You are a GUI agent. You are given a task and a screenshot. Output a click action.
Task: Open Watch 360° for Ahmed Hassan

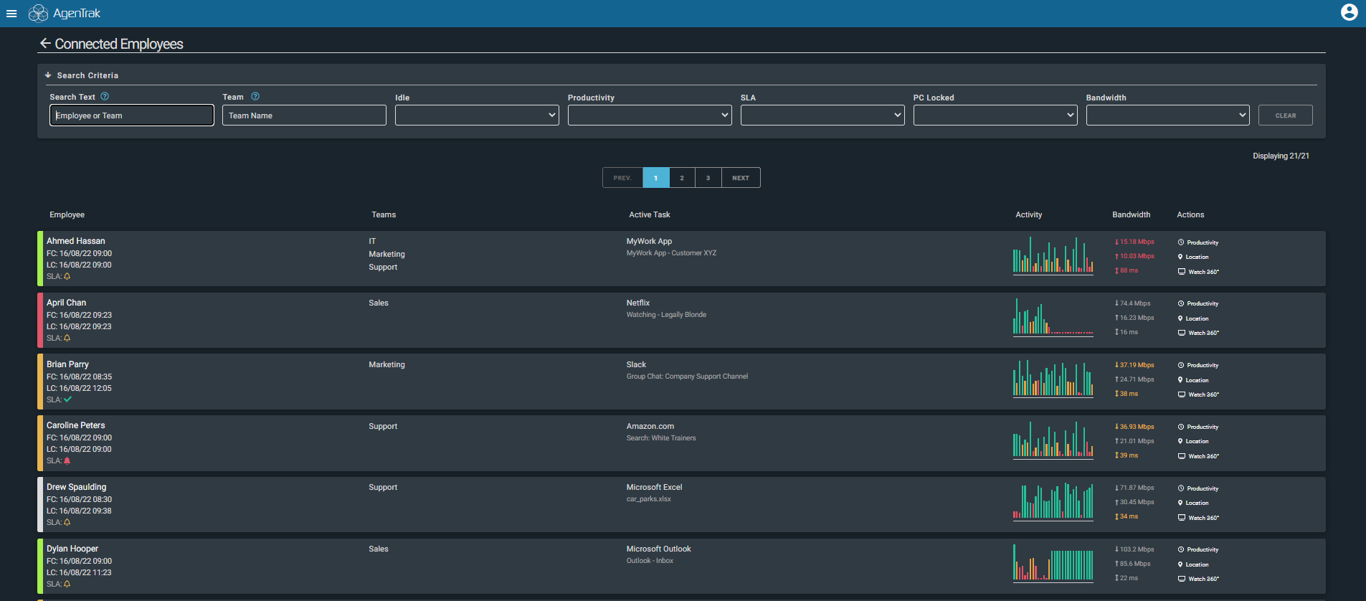(x=1198, y=272)
